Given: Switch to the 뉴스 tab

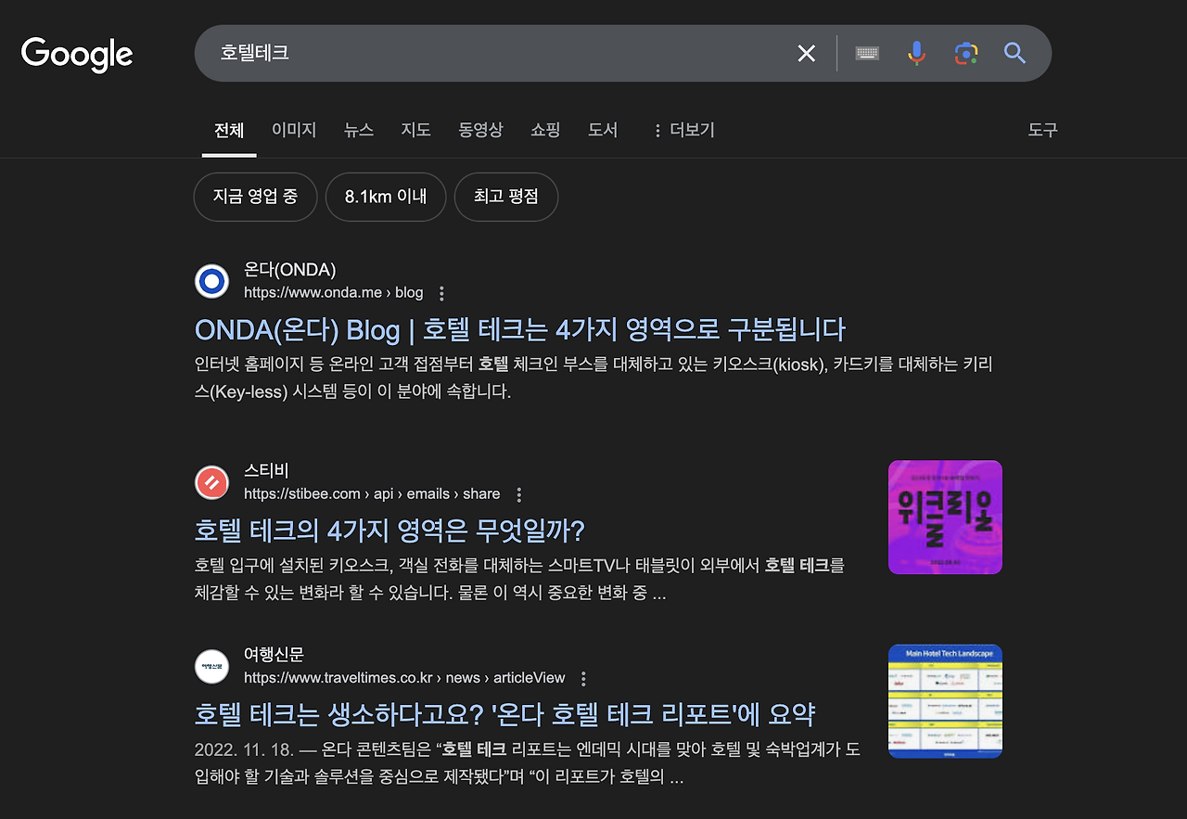Looking at the screenshot, I should (359, 130).
